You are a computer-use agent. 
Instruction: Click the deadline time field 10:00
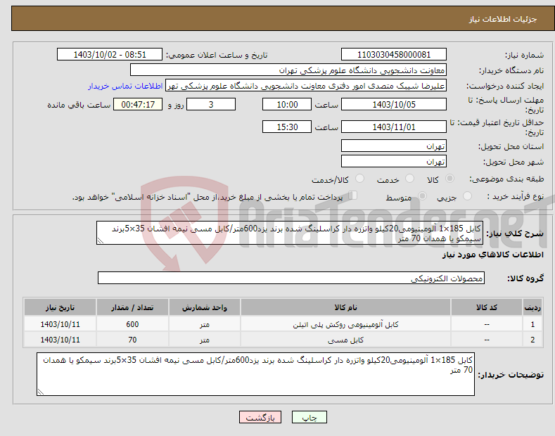click(x=287, y=104)
